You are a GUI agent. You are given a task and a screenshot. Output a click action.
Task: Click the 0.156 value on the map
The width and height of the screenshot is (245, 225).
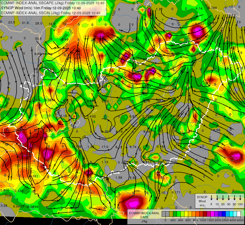point(77,146)
